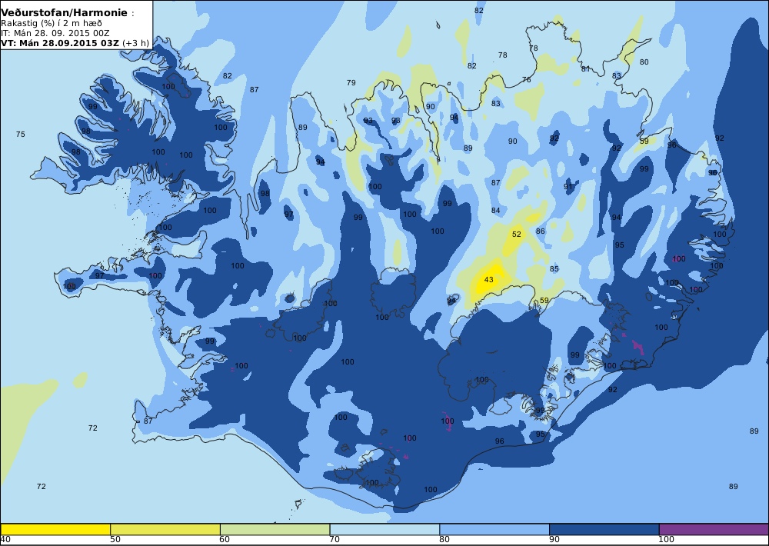
Task: Click the legend tick label '70'
Action: point(335,540)
